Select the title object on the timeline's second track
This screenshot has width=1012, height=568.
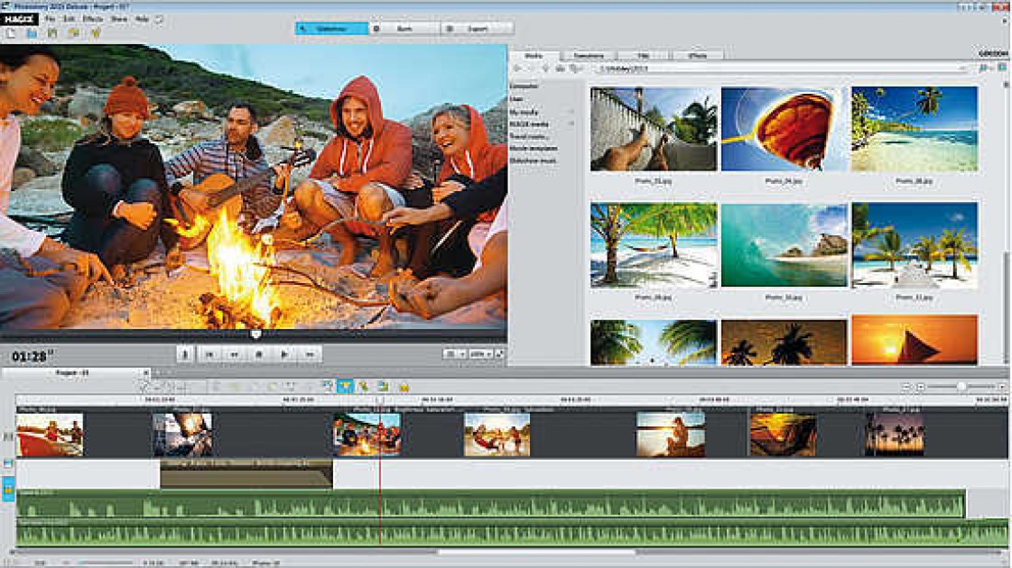click(246, 474)
